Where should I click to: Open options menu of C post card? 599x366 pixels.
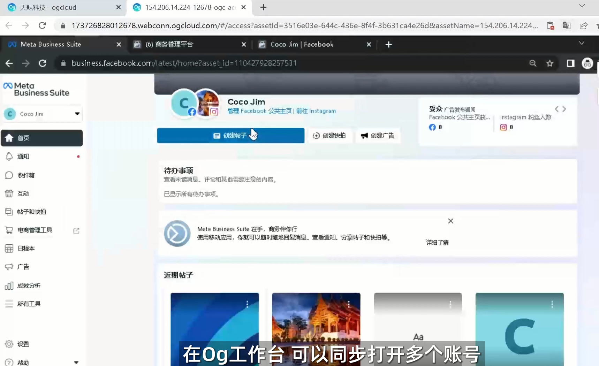[x=552, y=304]
